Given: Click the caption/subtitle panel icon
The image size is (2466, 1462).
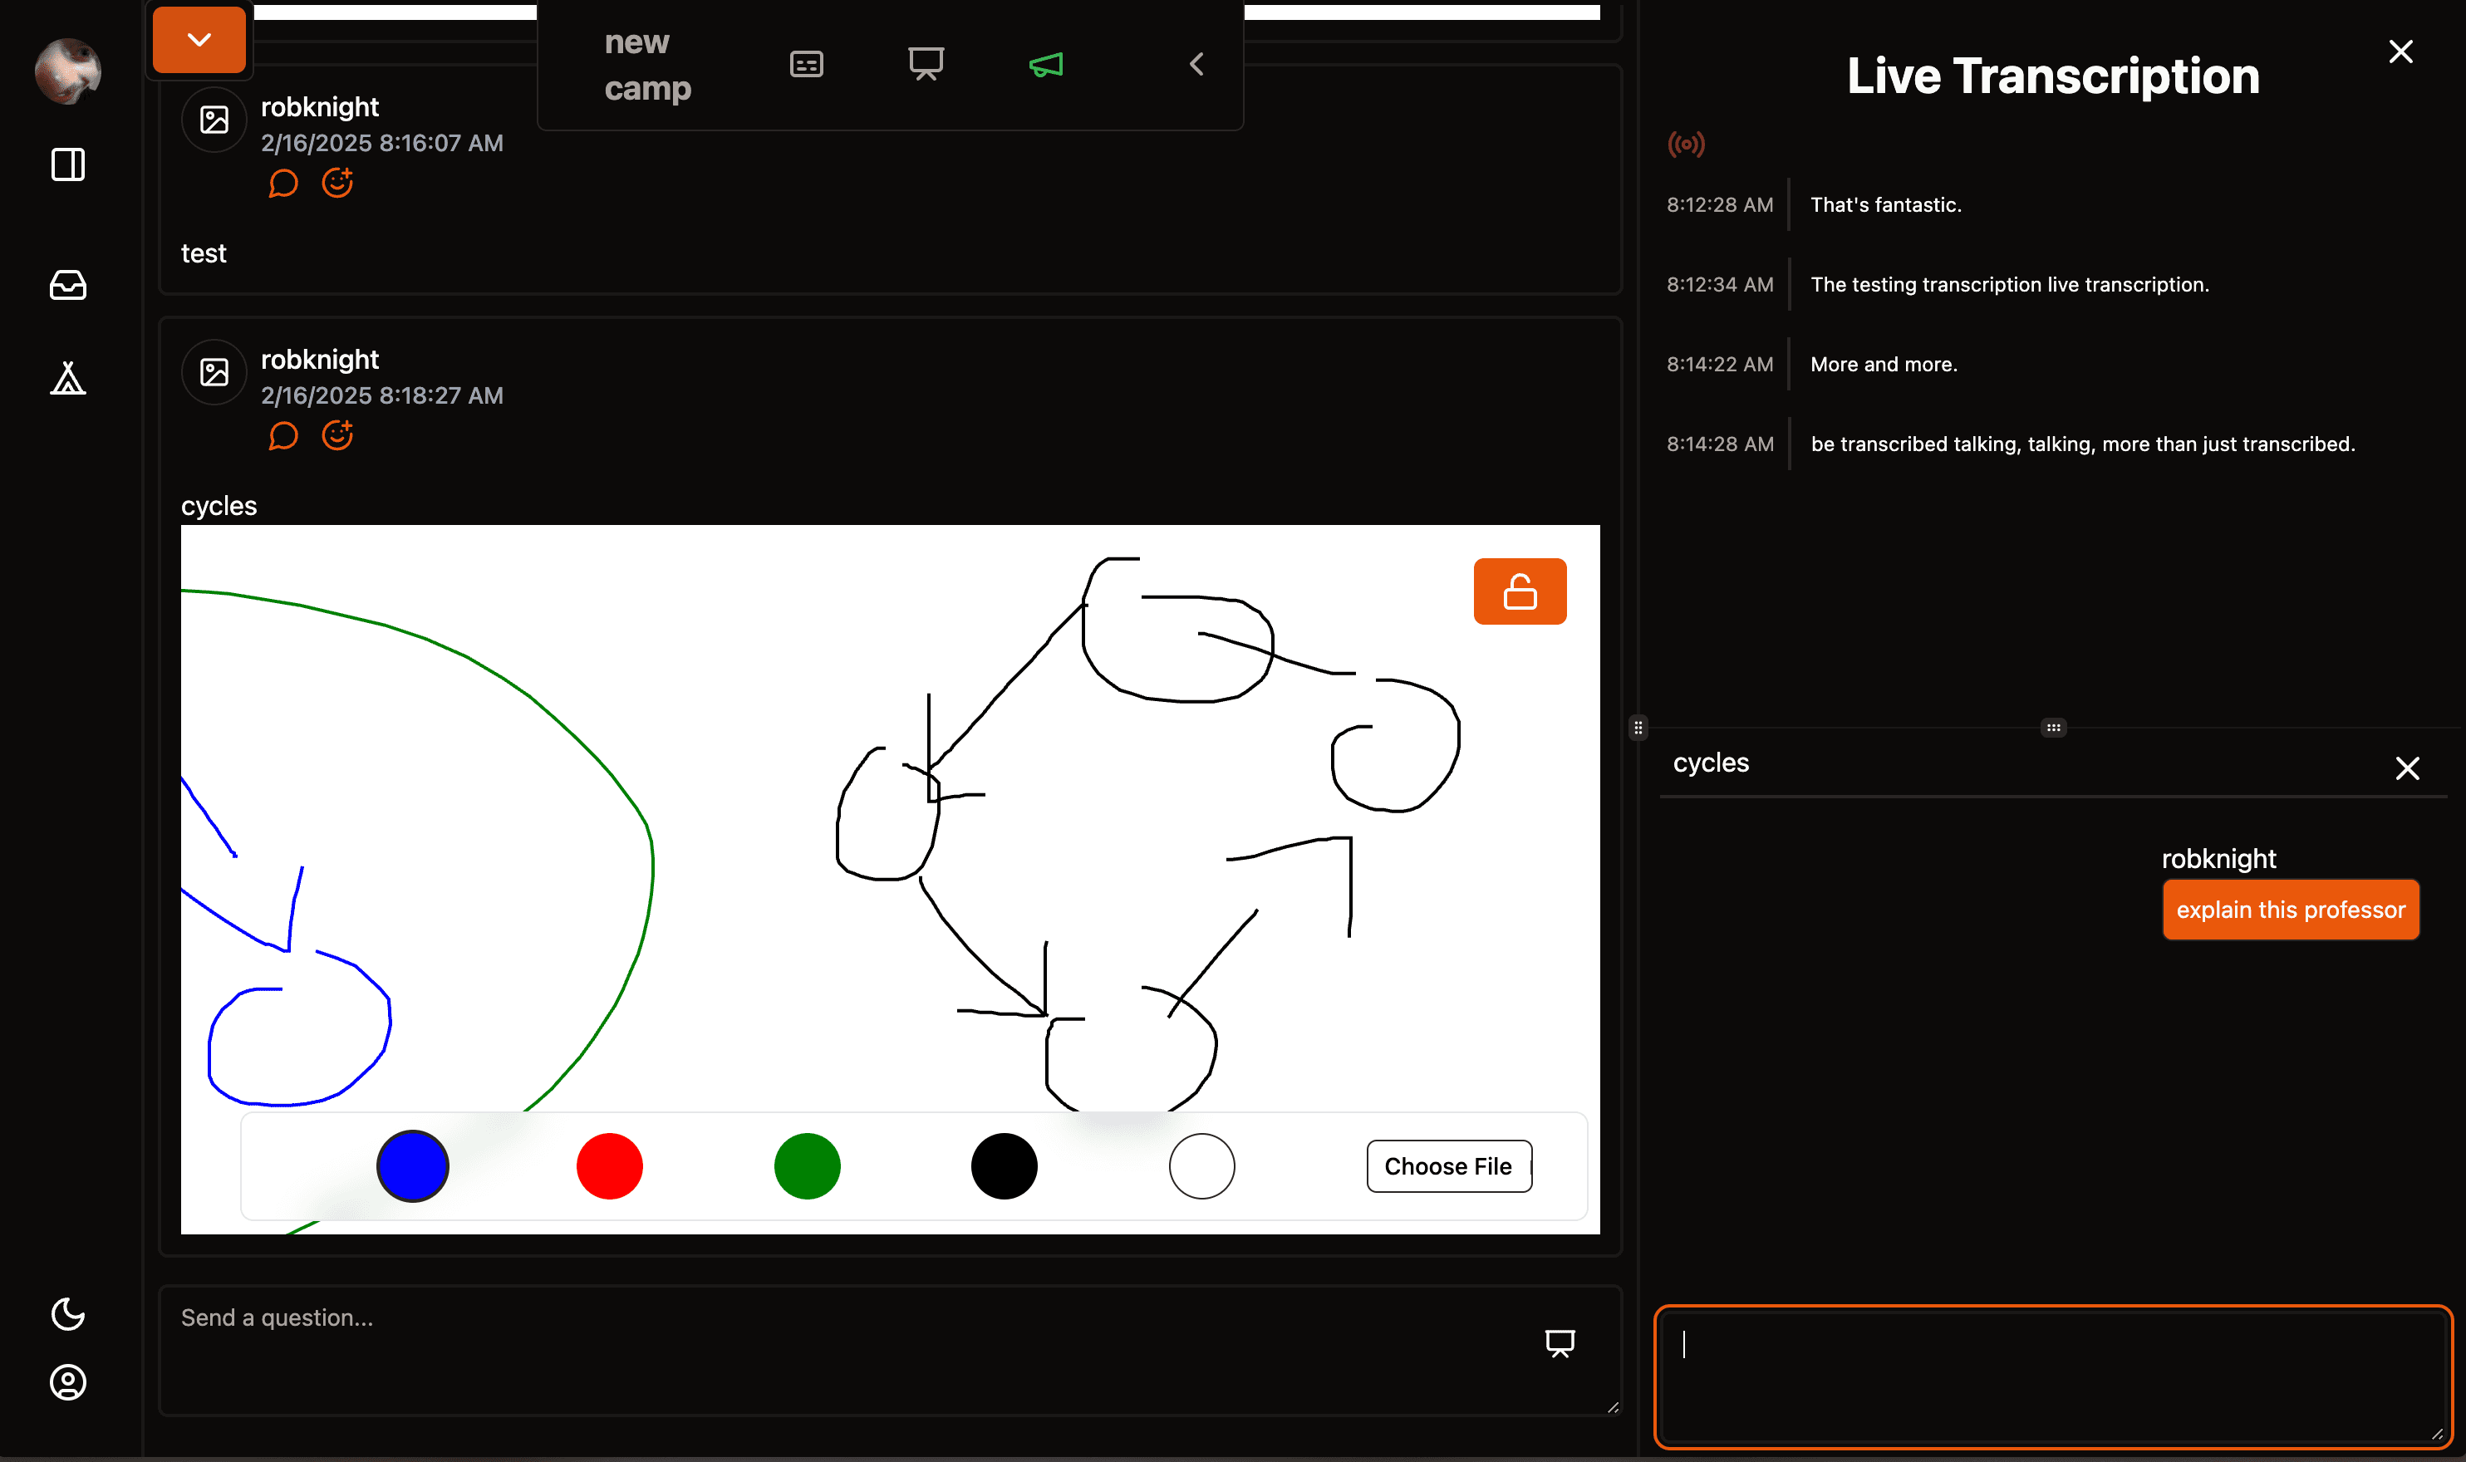Looking at the screenshot, I should [x=806, y=65].
